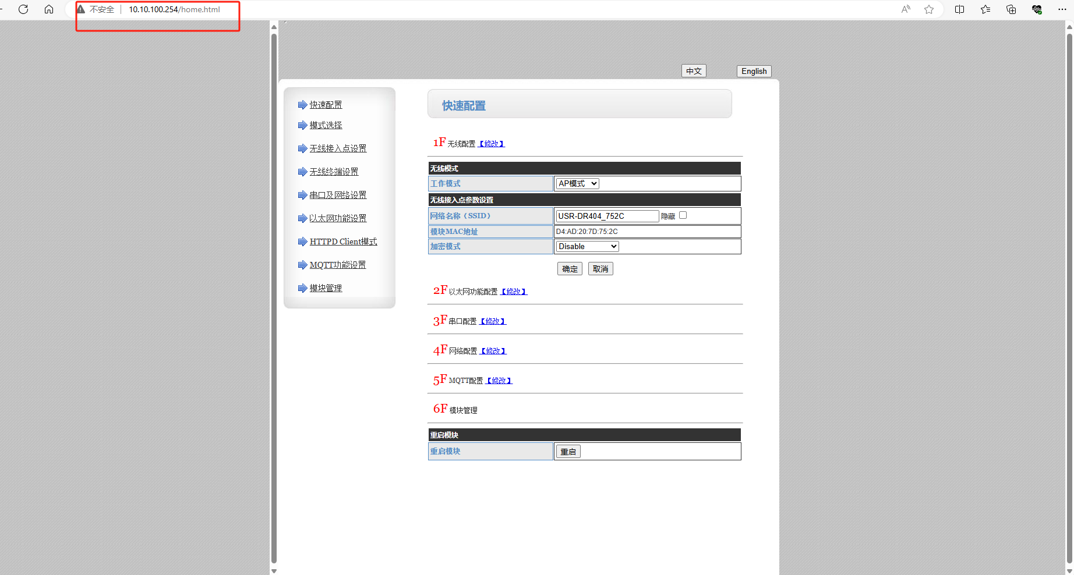Click the favorite star icon in address bar
Screen dimensions: 1074x575
point(929,9)
